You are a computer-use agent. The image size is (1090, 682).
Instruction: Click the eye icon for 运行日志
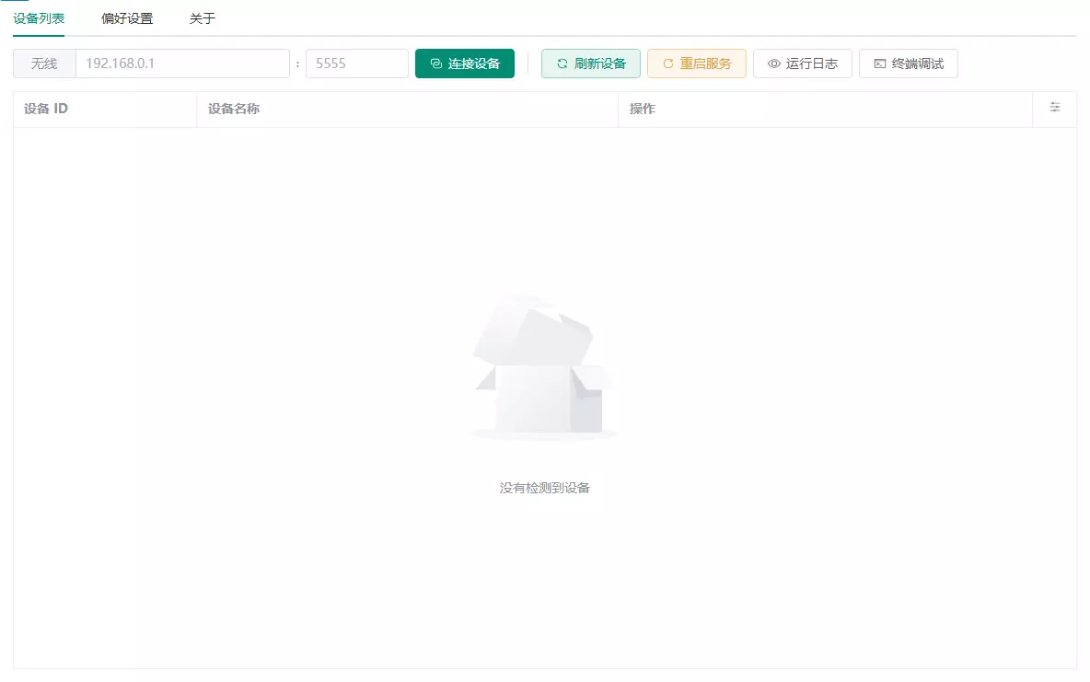[774, 64]
